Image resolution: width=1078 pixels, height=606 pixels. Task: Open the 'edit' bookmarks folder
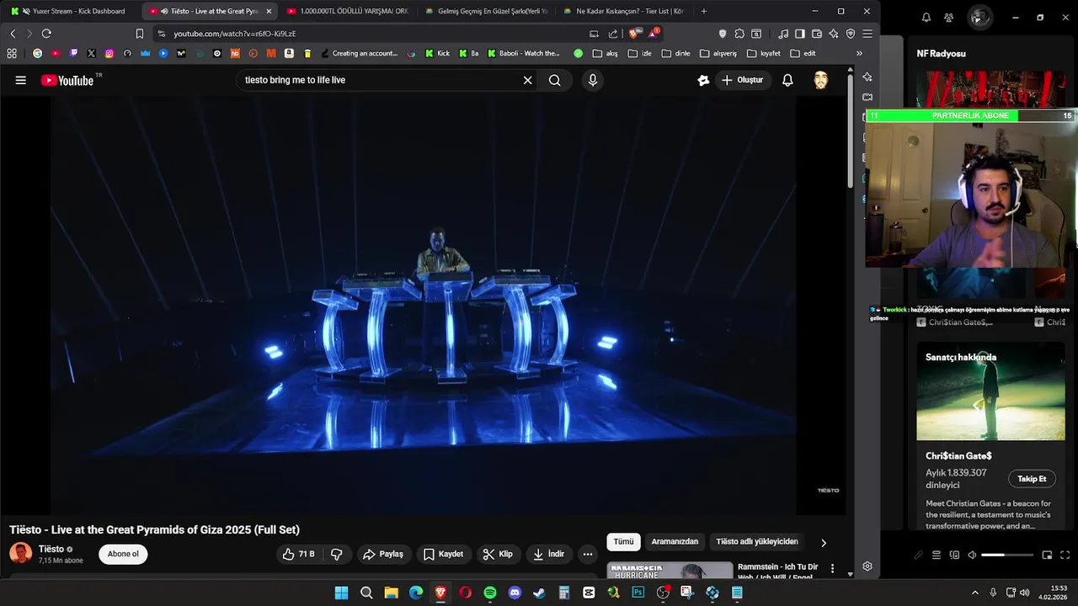coord(803,53)
